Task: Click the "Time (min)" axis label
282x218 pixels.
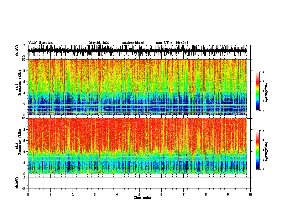Action: tap(142, 198)
